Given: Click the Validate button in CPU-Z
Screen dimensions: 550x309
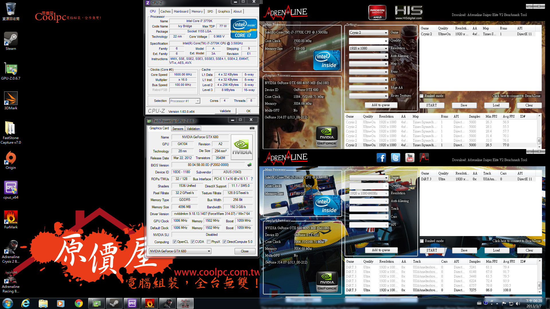Looking at the screenshot, I should coord(225,111).
